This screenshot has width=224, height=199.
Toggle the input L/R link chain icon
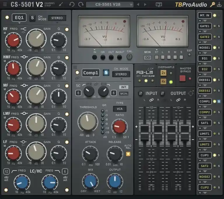[151, 100]
